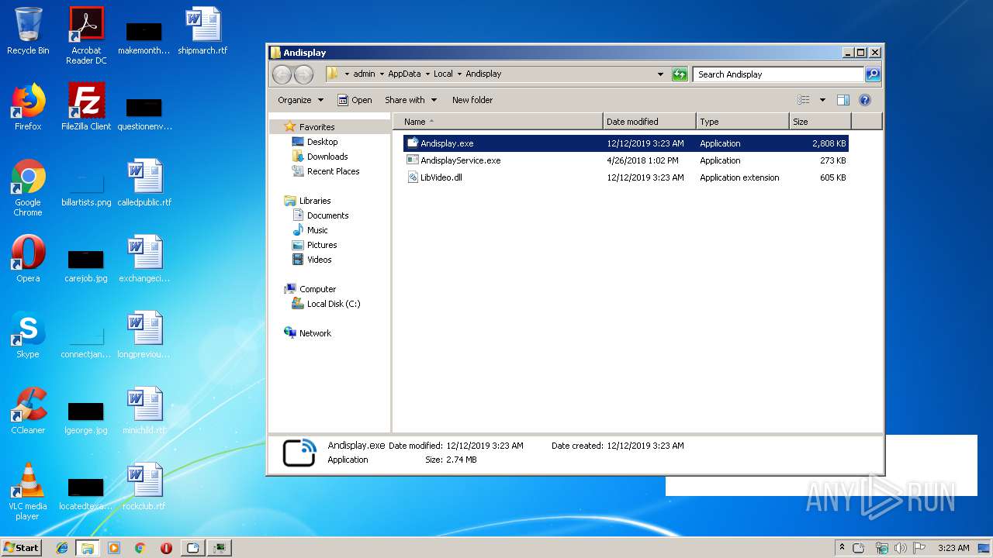The image size is (993, 558).
Task: Select Local Disk (C:) in navigation pane
Action: coord(333,304)
